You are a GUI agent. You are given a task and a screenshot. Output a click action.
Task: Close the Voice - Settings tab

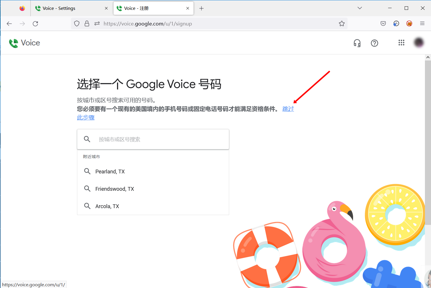[106, 8]
